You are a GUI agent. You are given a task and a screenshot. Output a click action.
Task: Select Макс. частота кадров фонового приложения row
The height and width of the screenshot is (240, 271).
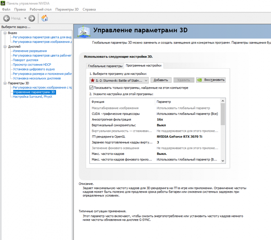pos(155,159)
